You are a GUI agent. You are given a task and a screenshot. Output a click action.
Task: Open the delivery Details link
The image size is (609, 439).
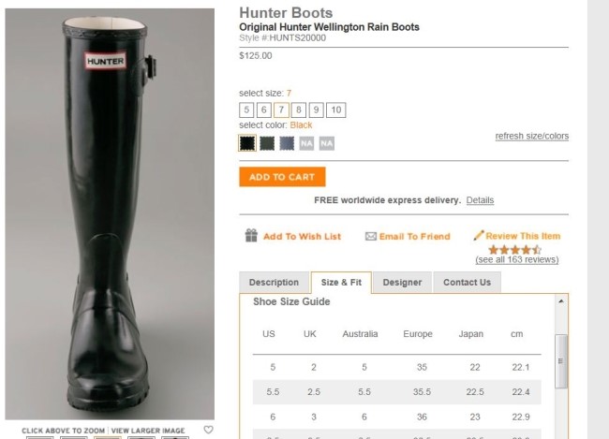click(x=480, y=200)
